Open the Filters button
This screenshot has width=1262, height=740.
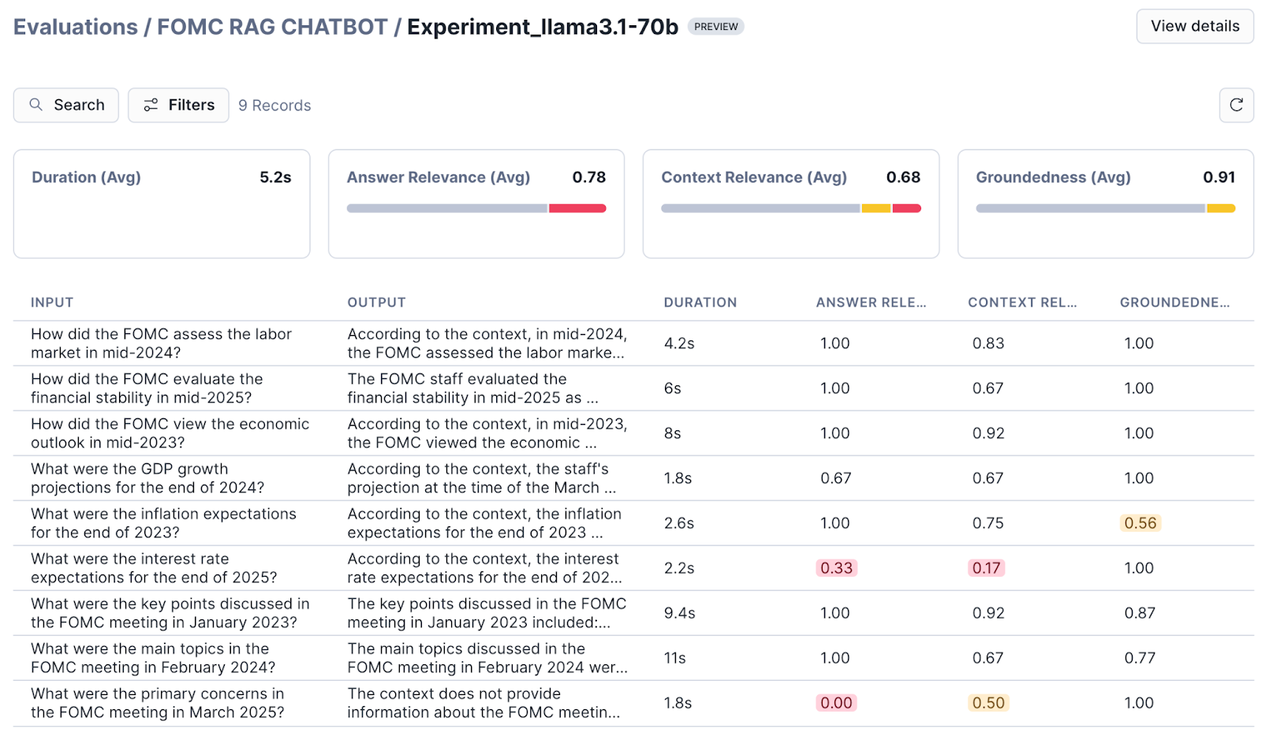[178, 105]
